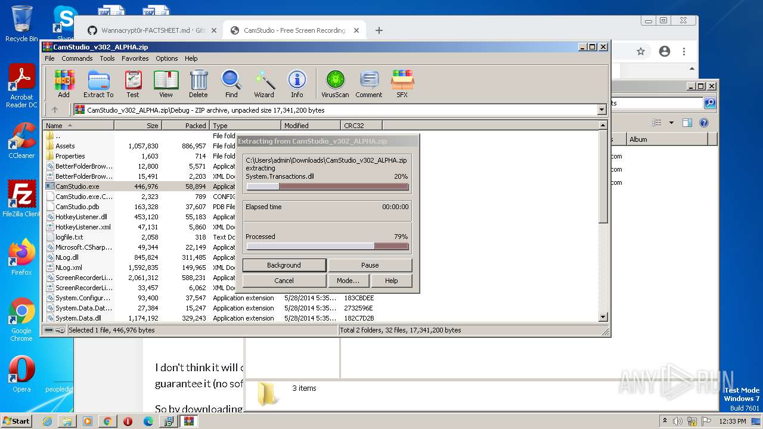Open Firefox desktop icon

tap(21, 257)
